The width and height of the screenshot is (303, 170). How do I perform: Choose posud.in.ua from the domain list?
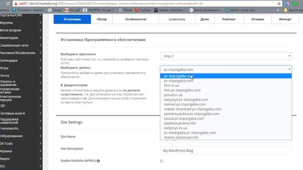(x=226, y=95)
